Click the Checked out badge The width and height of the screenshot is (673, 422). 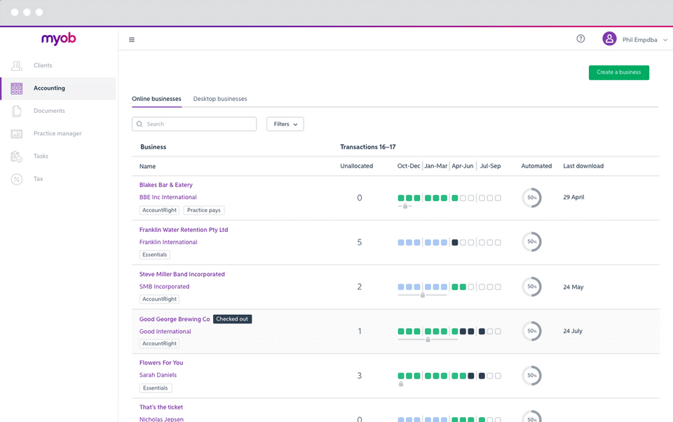[x=232, y=319]
